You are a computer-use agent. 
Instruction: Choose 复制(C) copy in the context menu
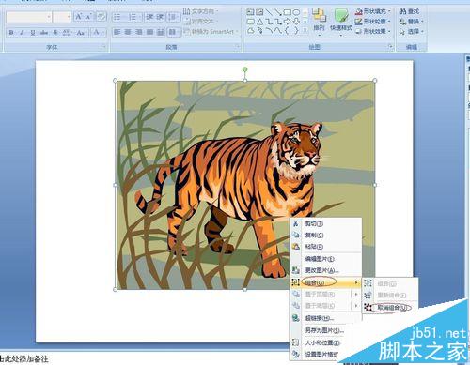(326, 235)
